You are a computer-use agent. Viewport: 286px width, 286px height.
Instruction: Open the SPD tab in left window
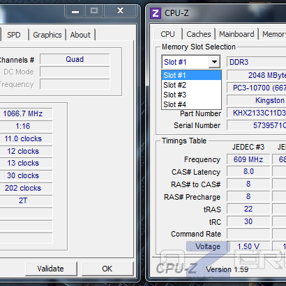pos(14,35)
